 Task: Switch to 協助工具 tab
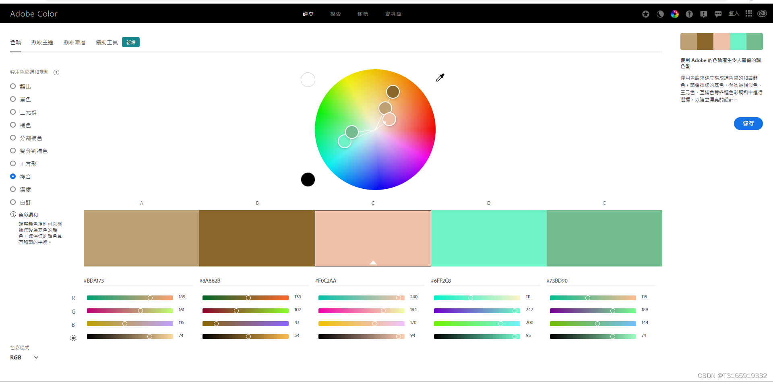(107, 42)
